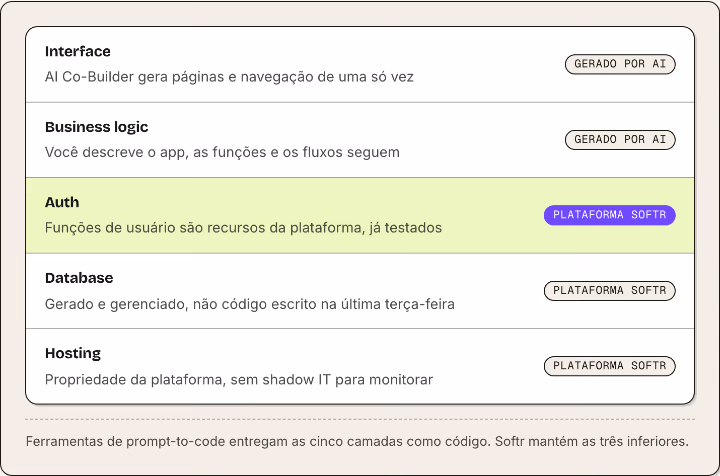
Task: Select the PLATAFORMA SOFTR badge in Hosting row
Action: 610,366
